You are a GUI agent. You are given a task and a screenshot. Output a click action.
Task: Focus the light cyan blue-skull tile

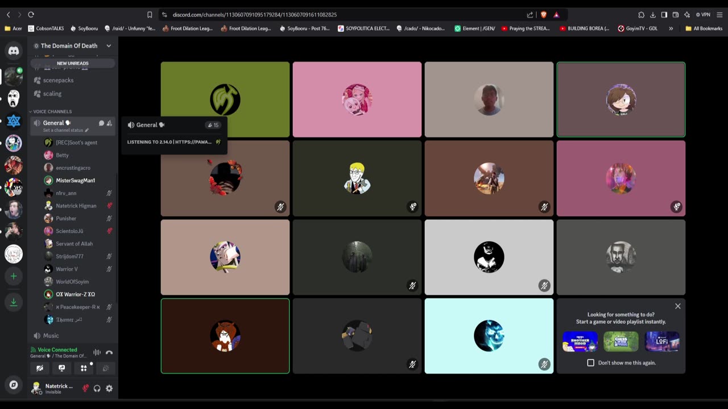click(489, 336)
